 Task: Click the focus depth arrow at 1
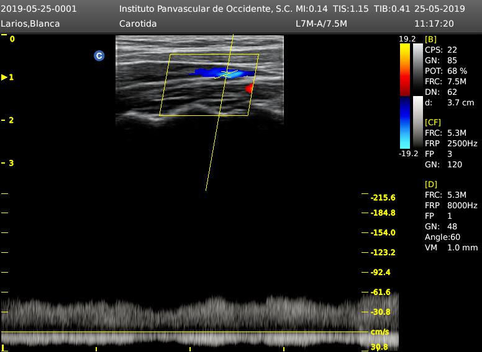pos(4,77)
